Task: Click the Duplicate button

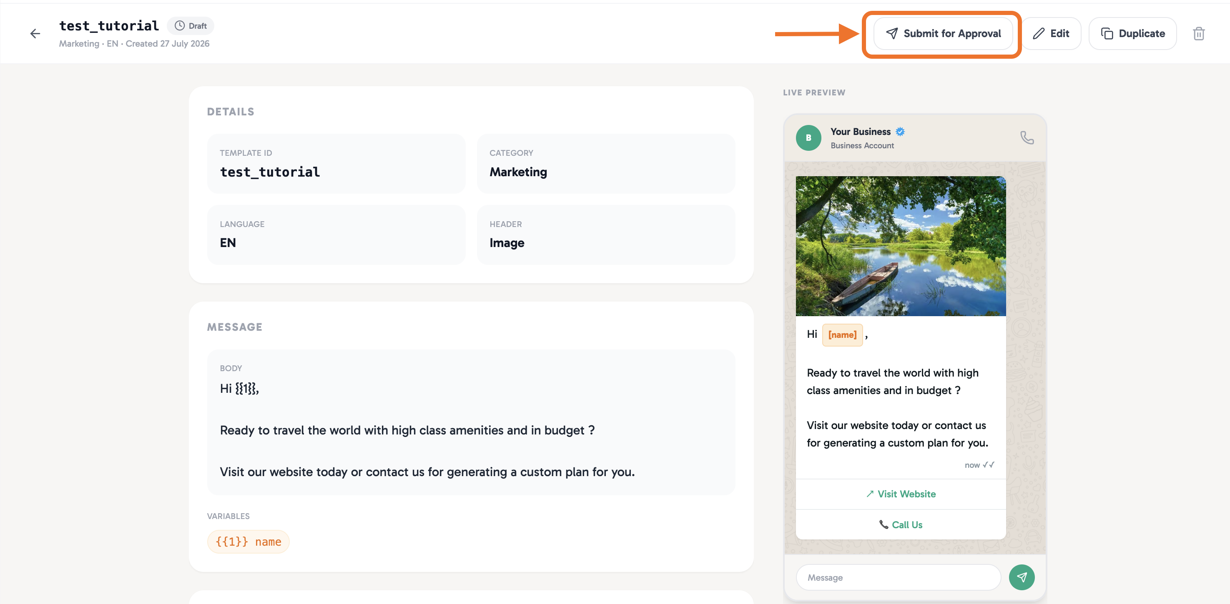Action: pos(1132,33)
